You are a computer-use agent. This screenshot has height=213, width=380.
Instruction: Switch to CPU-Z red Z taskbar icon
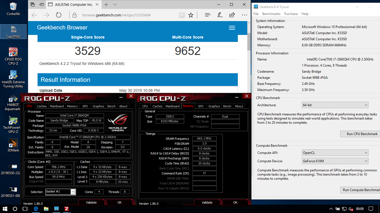66,209
